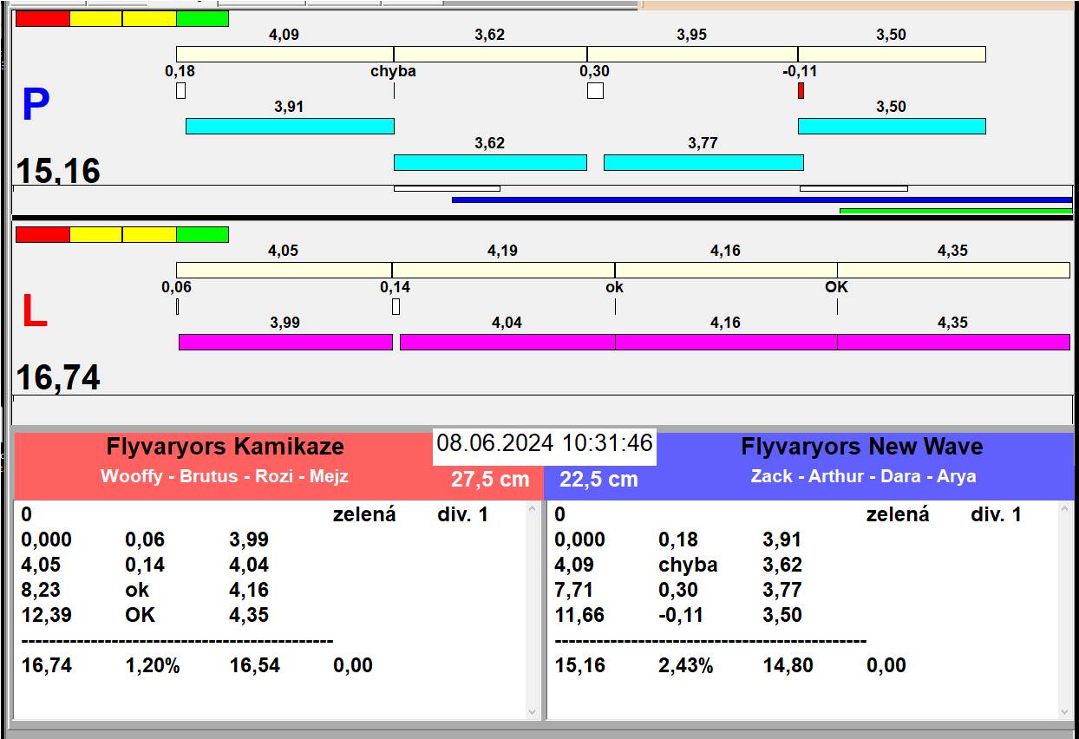Click the date and time field
Viewport: 1079px width, 739px height.
(544, 444)
